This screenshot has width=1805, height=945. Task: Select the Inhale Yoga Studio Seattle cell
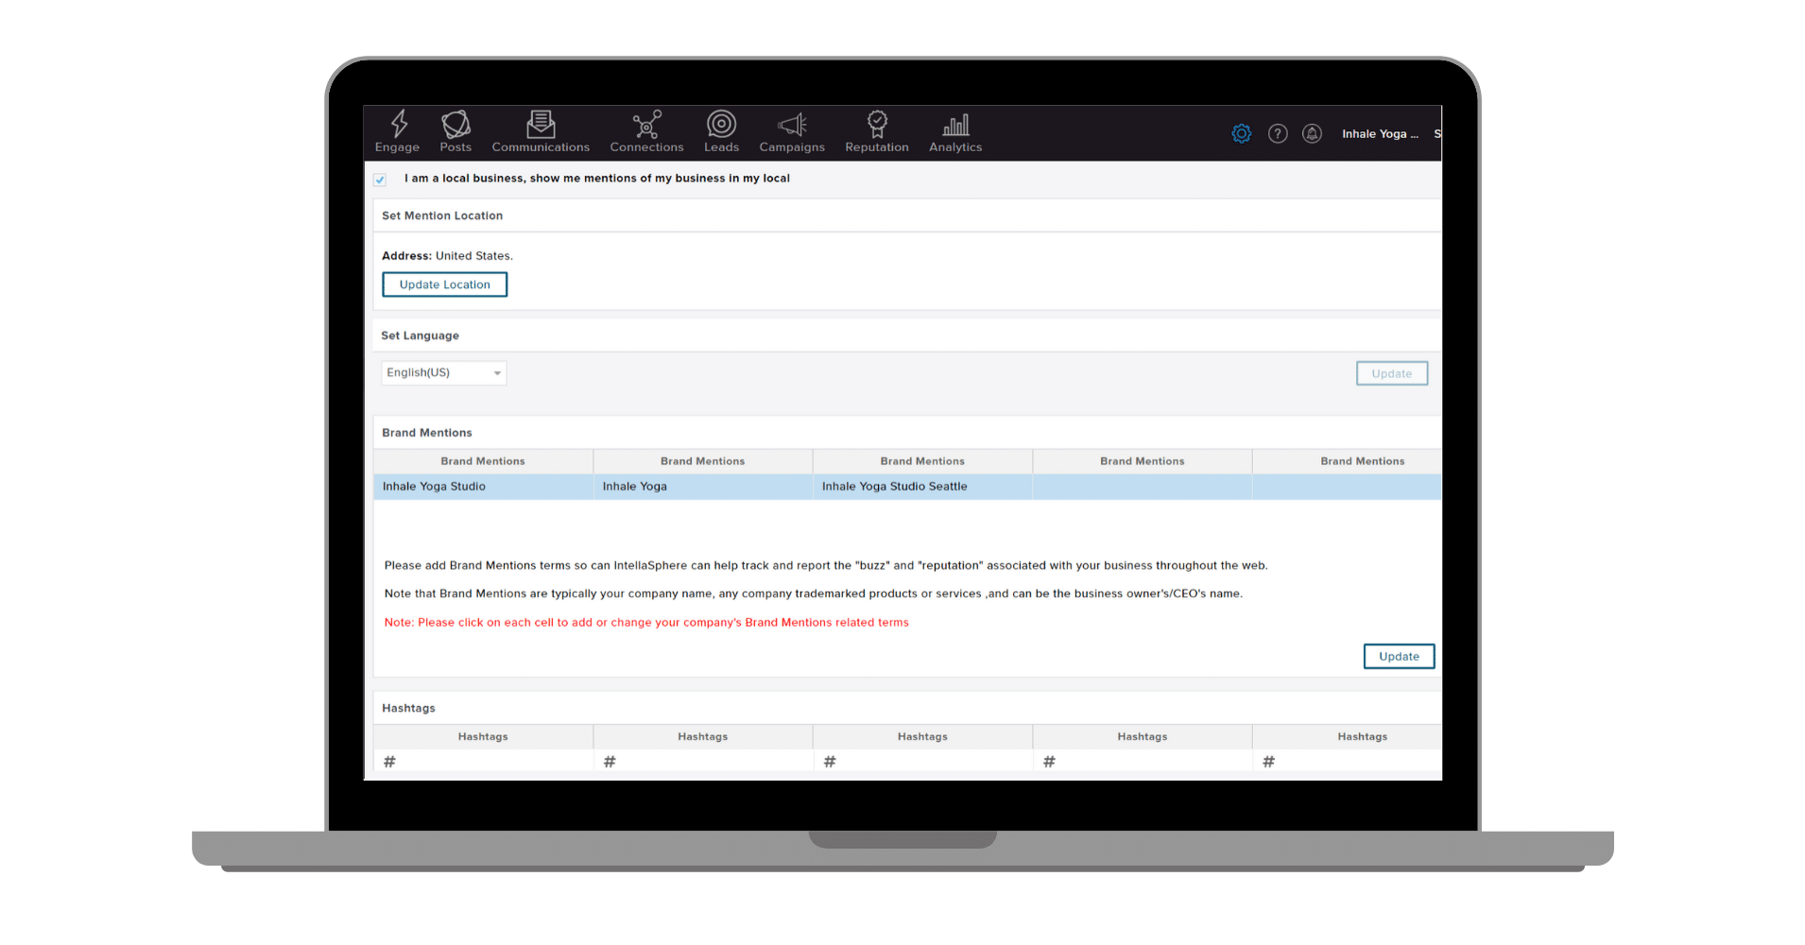coord(921,487)
